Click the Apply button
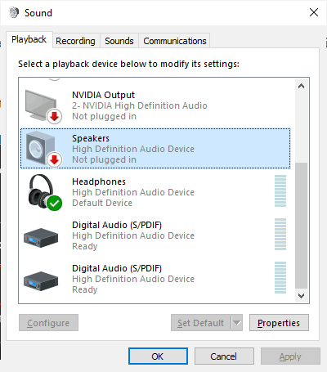Screen dimensions: 327x372 pyautogui.click(x=290, y=356)
